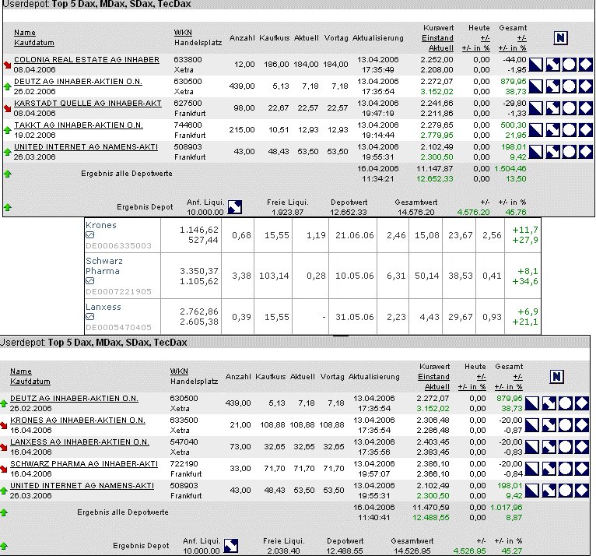This screenshot has width=596, height=556.
Task: Open the chart icon under Krones in middle table
Action: pyautogui.click(x=89, y=235)
